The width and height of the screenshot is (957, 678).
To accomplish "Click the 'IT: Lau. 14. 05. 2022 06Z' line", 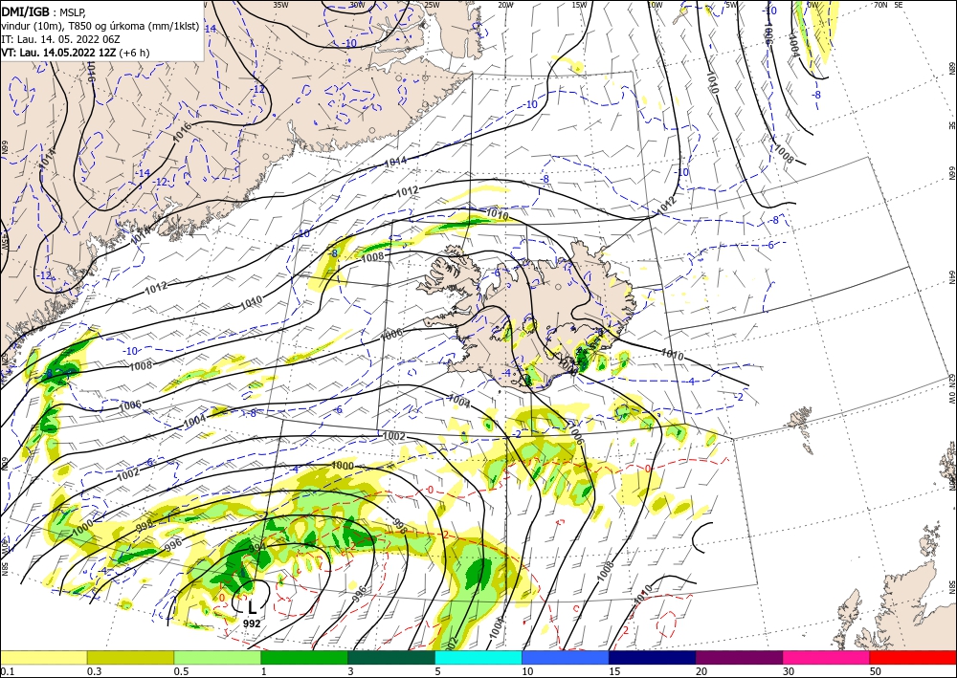I will click(x=60, y=38).
